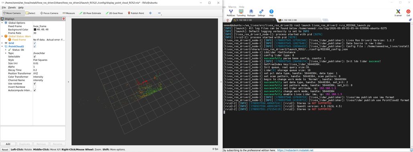The height and width of the screenshot is (152, 413).
Task: Toggle the Use rainbow checkbox
Action: (x=34, y=83)
